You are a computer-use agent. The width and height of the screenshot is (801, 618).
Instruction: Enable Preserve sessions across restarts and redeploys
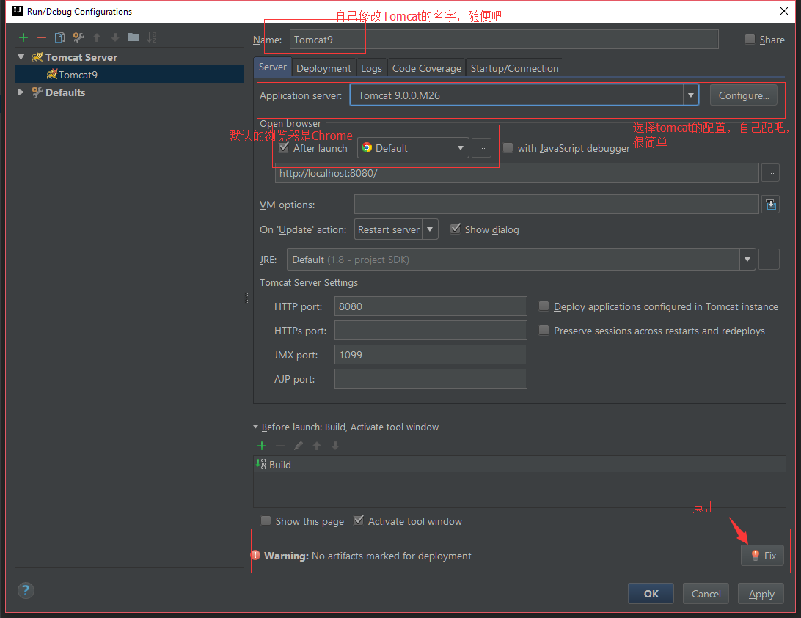tap(544, 331)
